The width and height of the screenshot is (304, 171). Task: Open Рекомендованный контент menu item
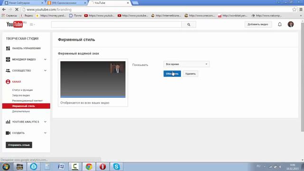(28, 101)
